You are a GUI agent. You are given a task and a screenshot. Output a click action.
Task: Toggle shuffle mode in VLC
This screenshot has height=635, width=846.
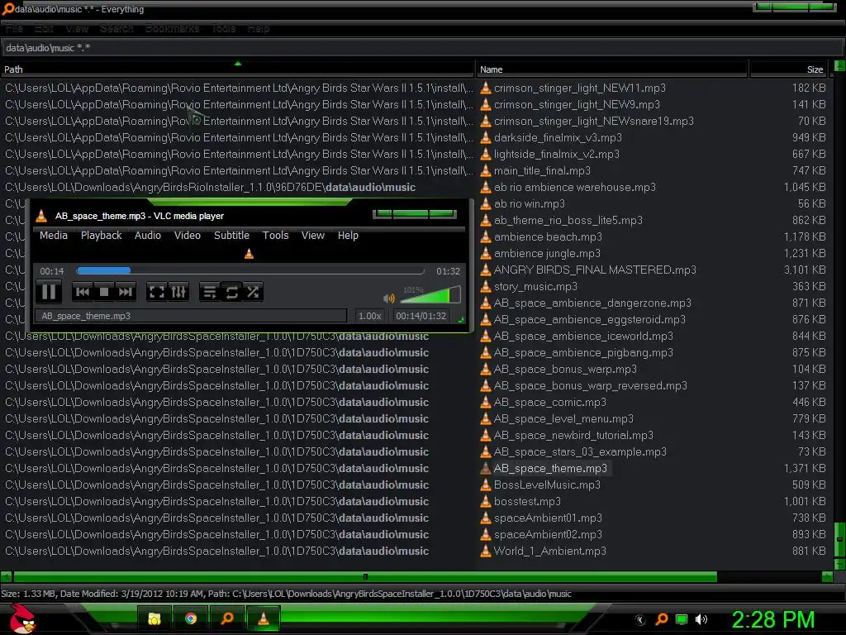pos(253,292)
